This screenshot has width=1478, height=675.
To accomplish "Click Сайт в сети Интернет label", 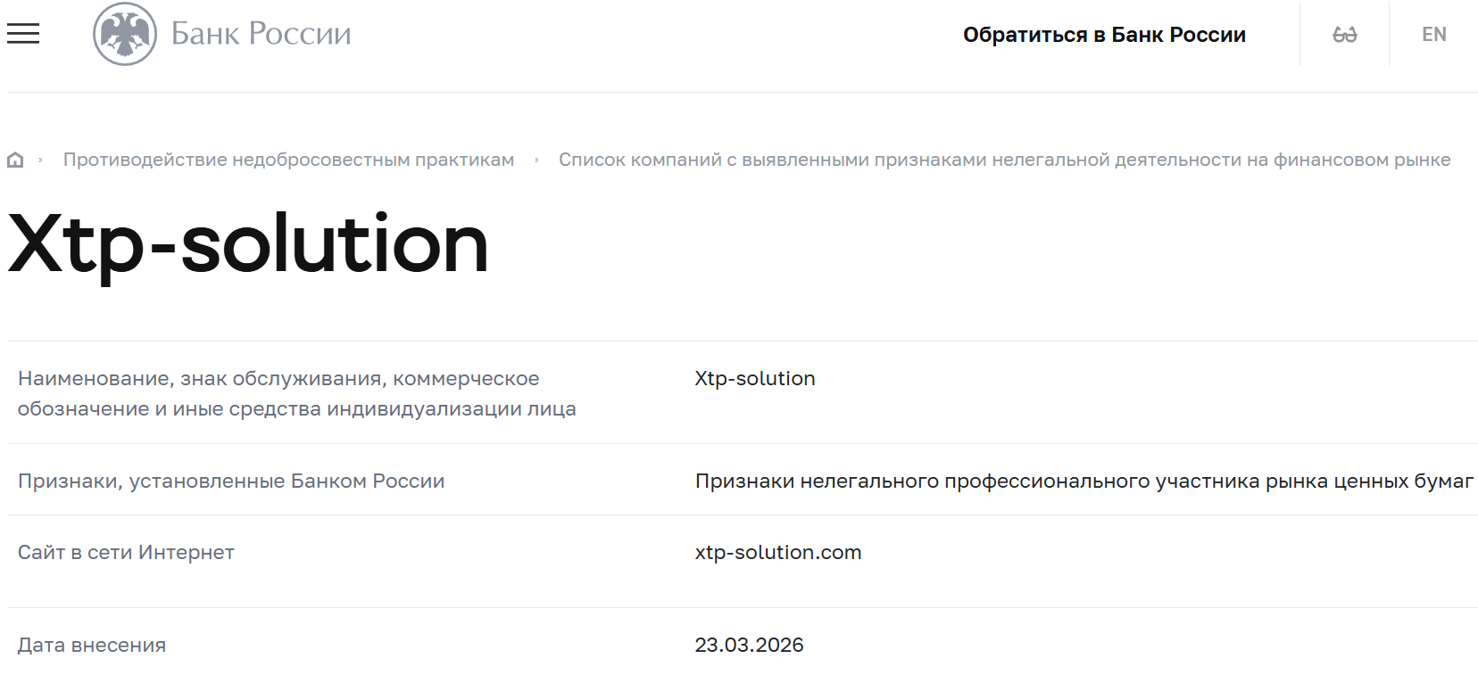I will (126, 552).
